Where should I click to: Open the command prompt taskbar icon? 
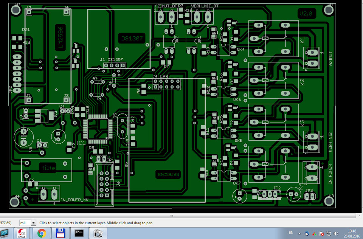click(x=79, y=233)
